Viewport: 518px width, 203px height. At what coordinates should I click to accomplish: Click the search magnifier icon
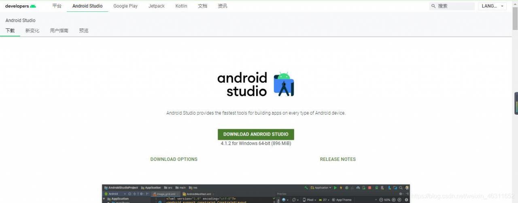[x=433, y=6]
